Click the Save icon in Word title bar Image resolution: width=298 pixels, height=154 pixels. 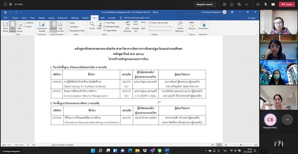(x=5, y=12)
